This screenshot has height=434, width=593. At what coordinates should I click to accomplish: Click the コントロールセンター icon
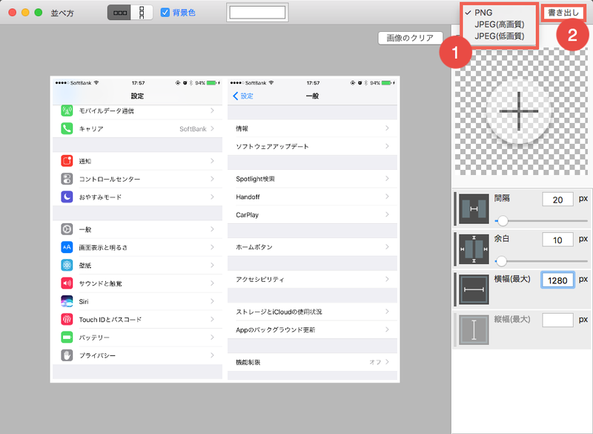pos(67,179)
